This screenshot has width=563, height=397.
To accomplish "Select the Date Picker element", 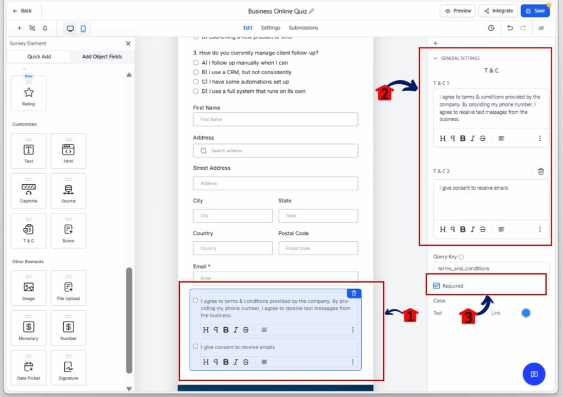I will 29,368.
